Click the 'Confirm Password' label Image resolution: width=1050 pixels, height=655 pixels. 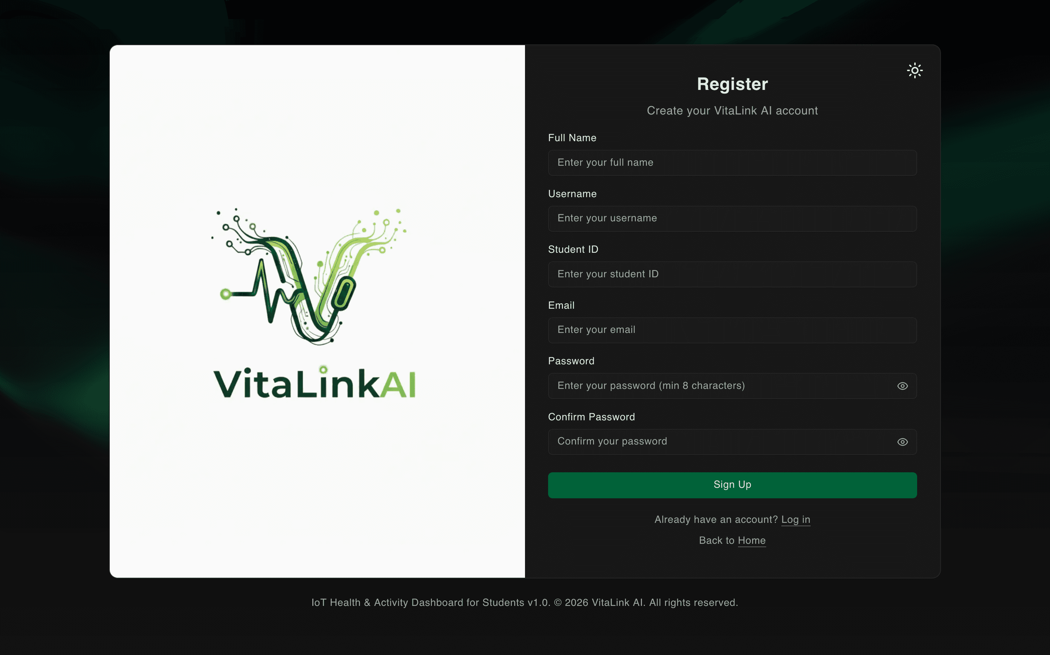pyautogui.click(x=591, y=417)
